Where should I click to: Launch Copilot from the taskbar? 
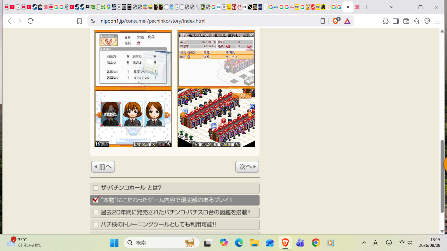pos(223,243)
